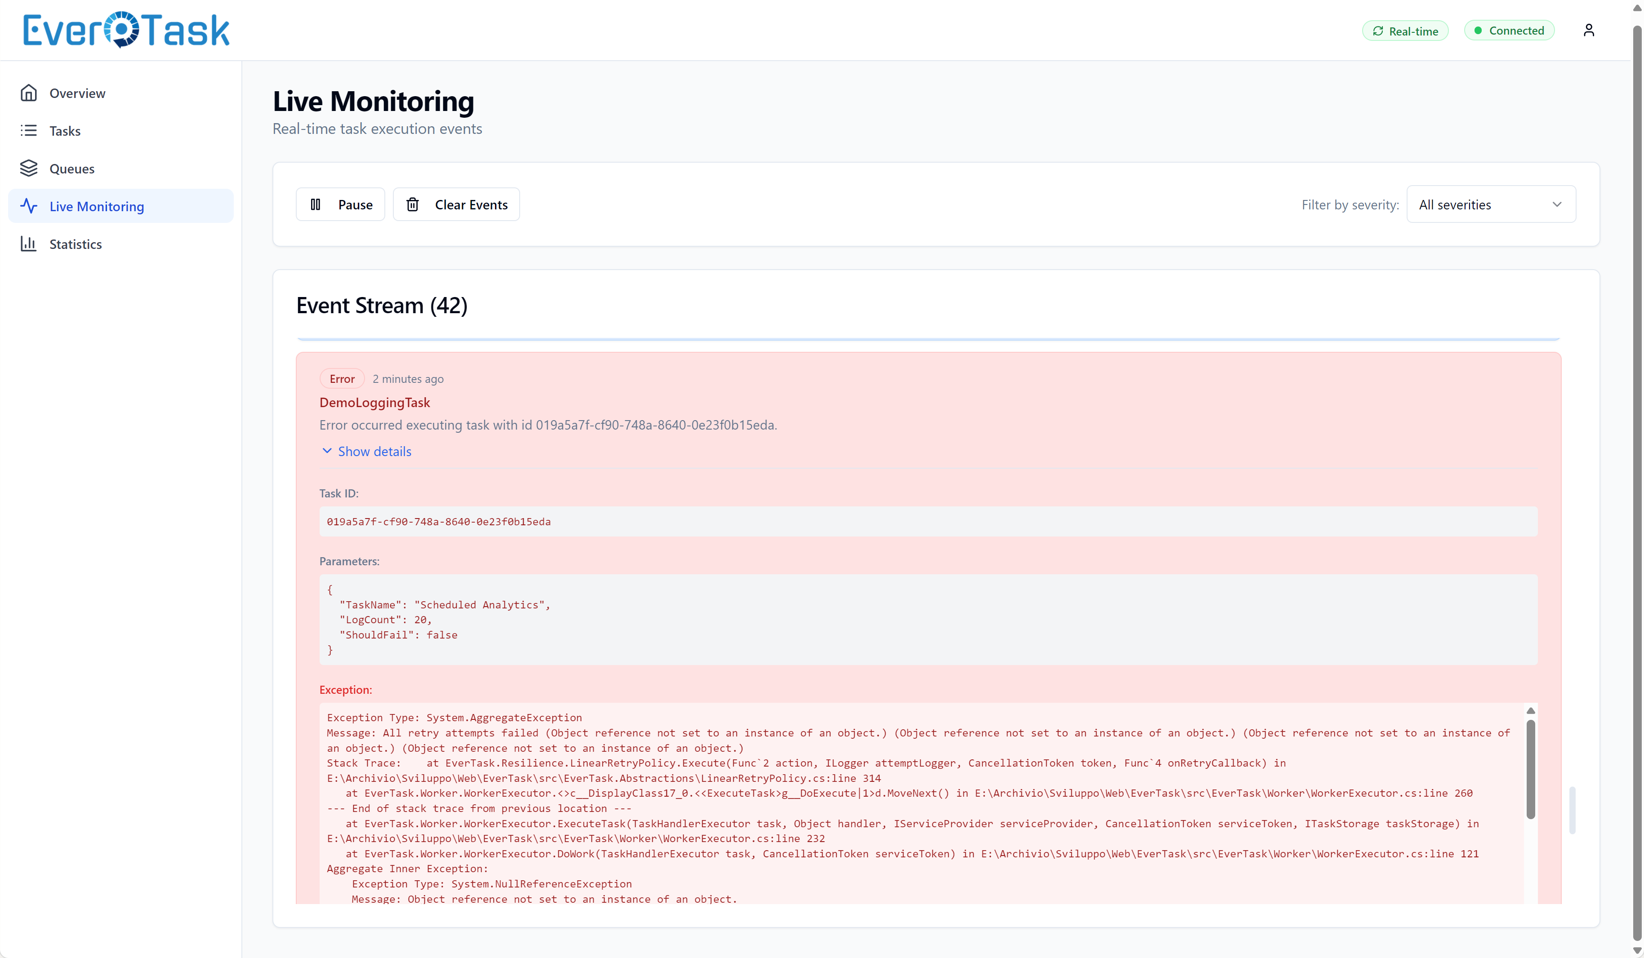Click the Overview home icon

click(28, 93)
